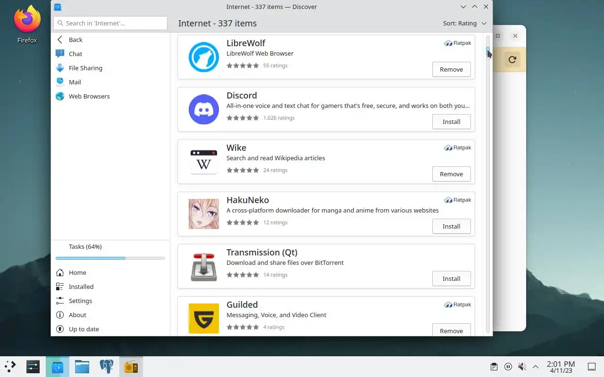
Task: Go to the Home page
Action: tap(110, 272)
